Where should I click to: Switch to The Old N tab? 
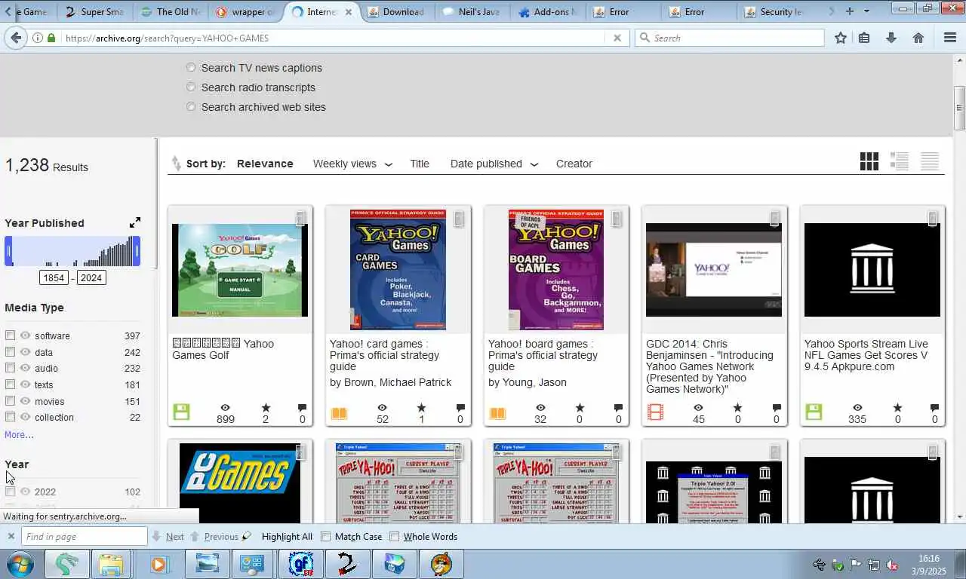(171, 11)
